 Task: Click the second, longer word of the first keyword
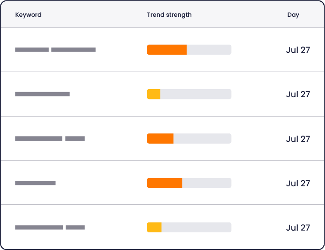pyautogui.click(x=73, y=50)
